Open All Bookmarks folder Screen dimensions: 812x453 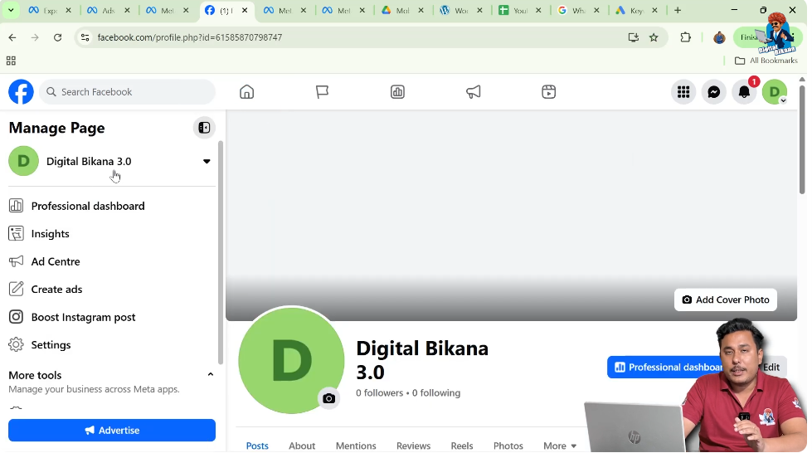(x=766, y=61)
